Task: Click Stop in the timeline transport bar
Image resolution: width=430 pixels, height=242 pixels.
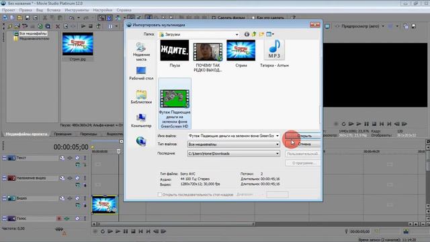Action: 133,231
